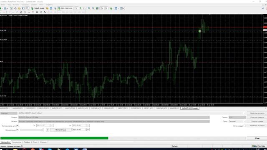Open the Справка menu
The image size is (267, 150).
(49, 5)
